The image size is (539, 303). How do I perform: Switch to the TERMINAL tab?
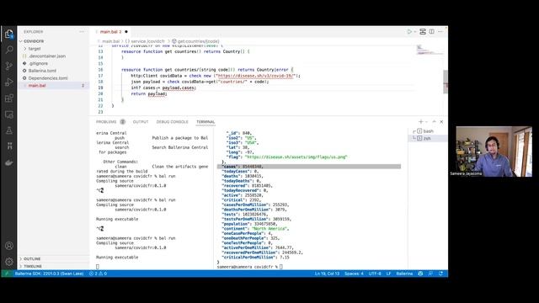click(205, 122)
